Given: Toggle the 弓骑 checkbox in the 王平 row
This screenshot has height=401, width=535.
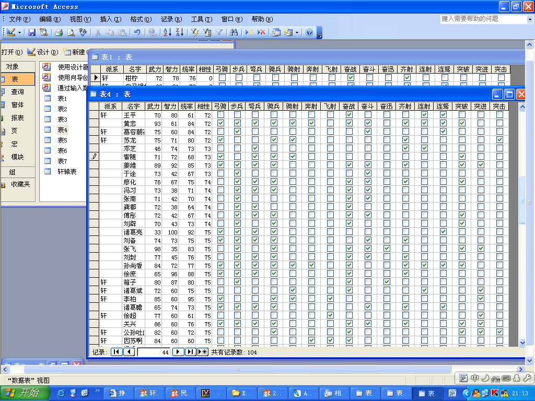Looking at the screenshot, I should click(x=220, y=115).
